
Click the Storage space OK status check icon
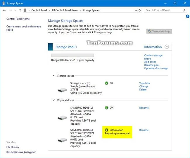tap(106, 83)
